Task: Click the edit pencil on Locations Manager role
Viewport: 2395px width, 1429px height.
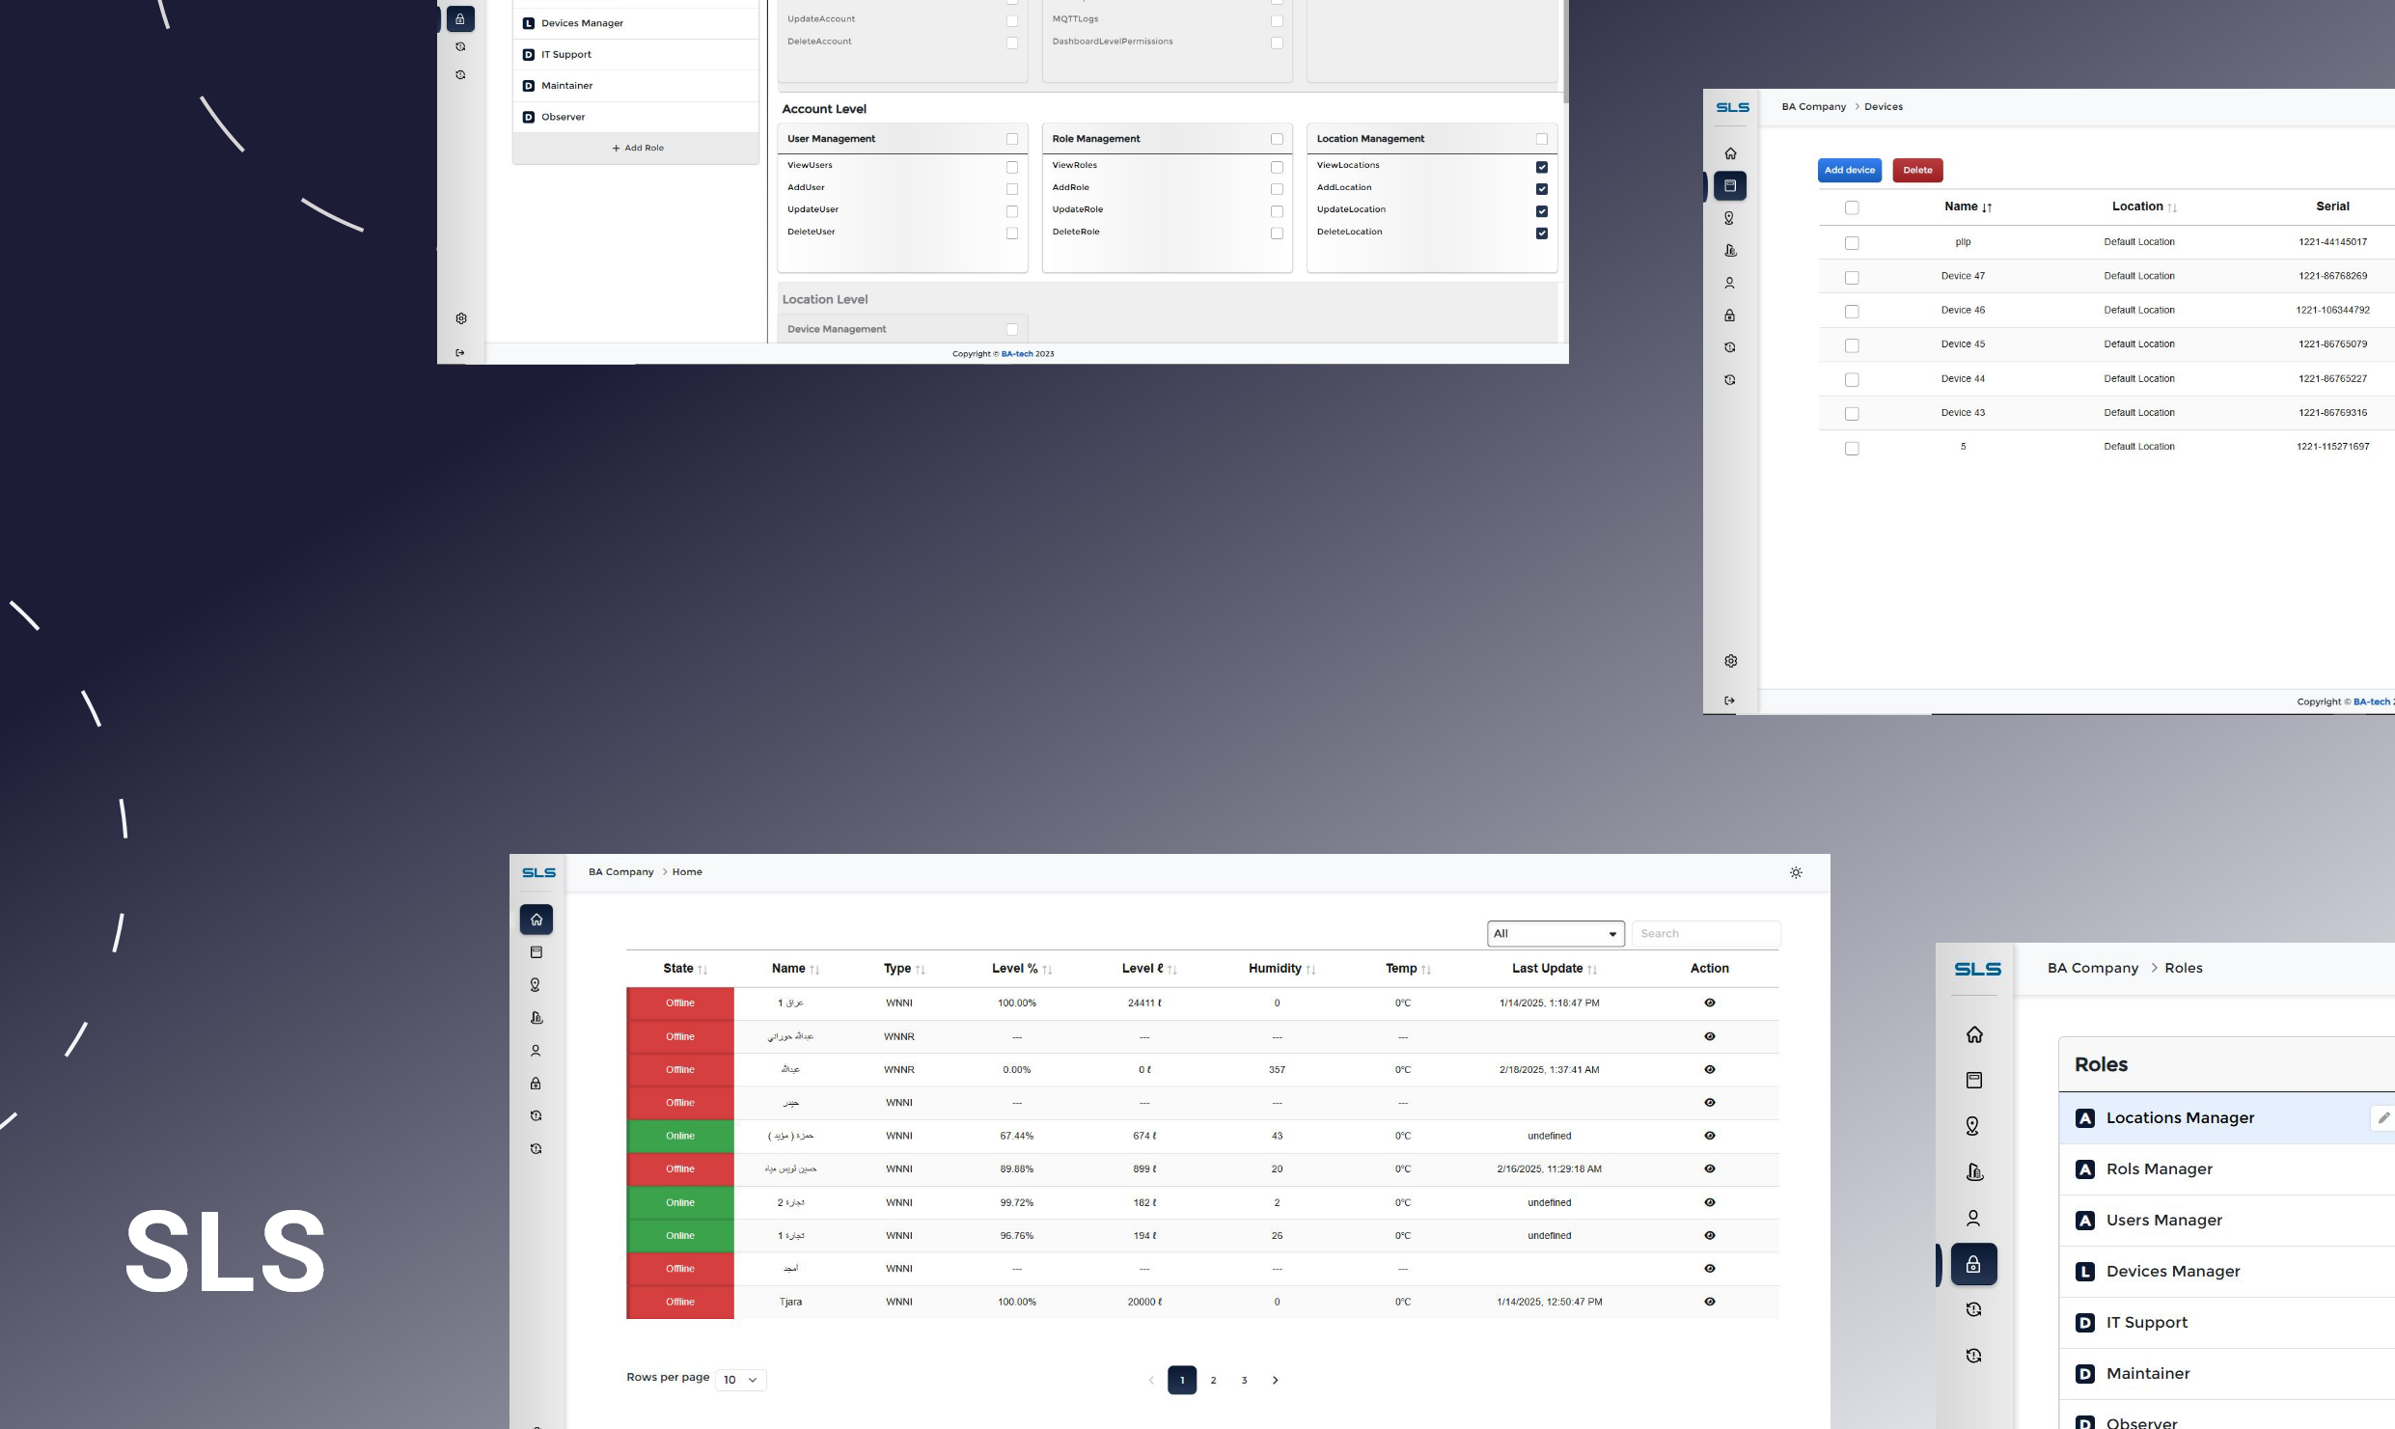Action: [2382, 1117]
